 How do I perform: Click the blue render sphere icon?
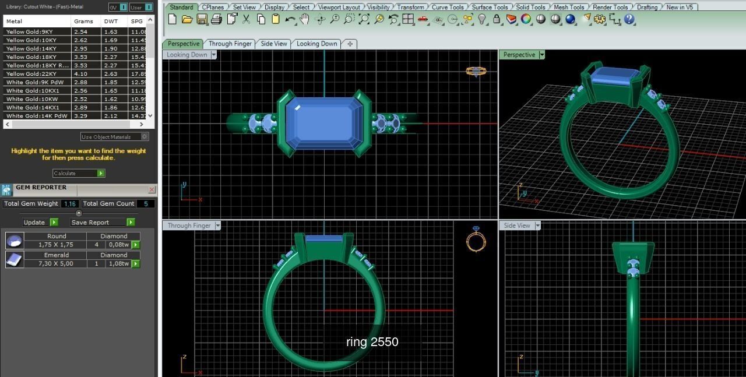tap(570, 19)
